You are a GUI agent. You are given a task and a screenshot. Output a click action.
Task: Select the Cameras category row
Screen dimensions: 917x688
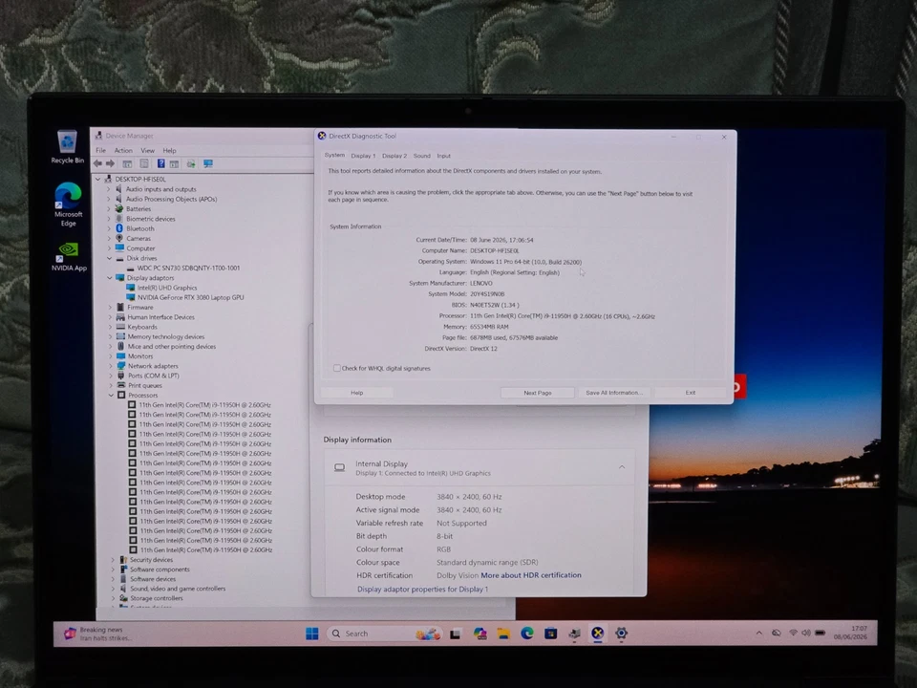[x=139, y=238]
